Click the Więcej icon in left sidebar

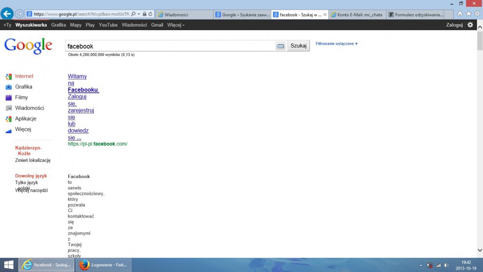pos(8,130)
